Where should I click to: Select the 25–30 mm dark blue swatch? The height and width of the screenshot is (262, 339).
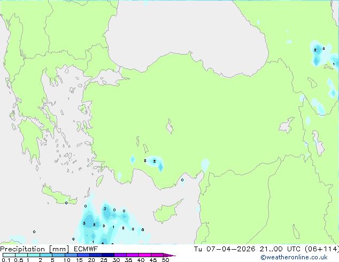(x=108, y=255)
